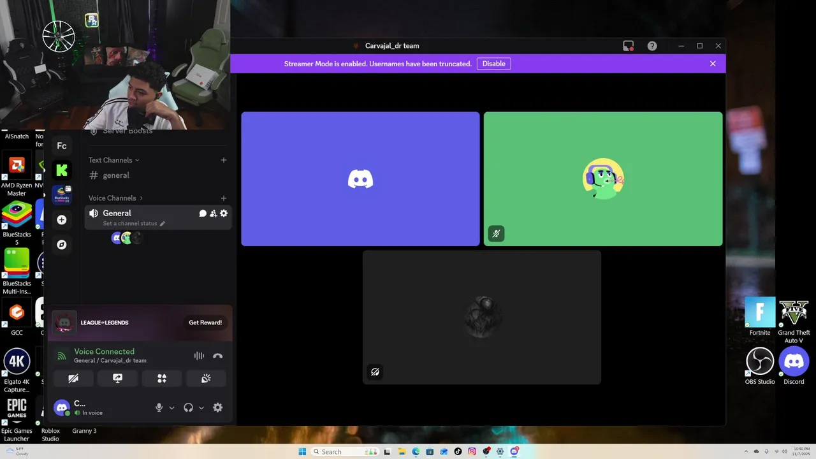Disable Streamer Mode via banner button

[x=493, y=64]
